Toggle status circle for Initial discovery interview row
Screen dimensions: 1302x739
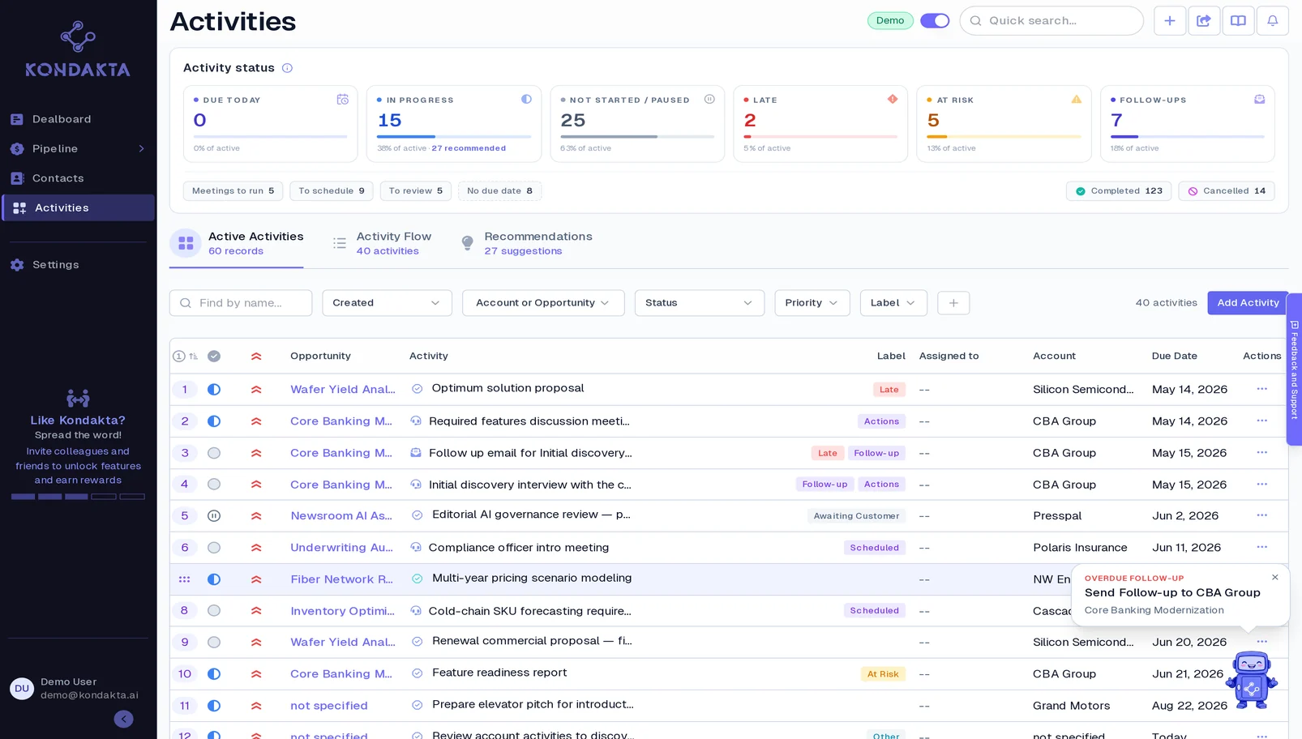pyautogui.click(x=214, y=485)
